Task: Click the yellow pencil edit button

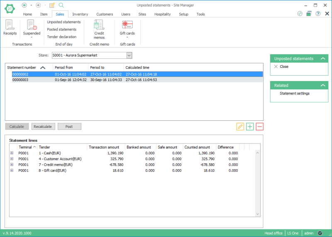Action: [240, 127]
